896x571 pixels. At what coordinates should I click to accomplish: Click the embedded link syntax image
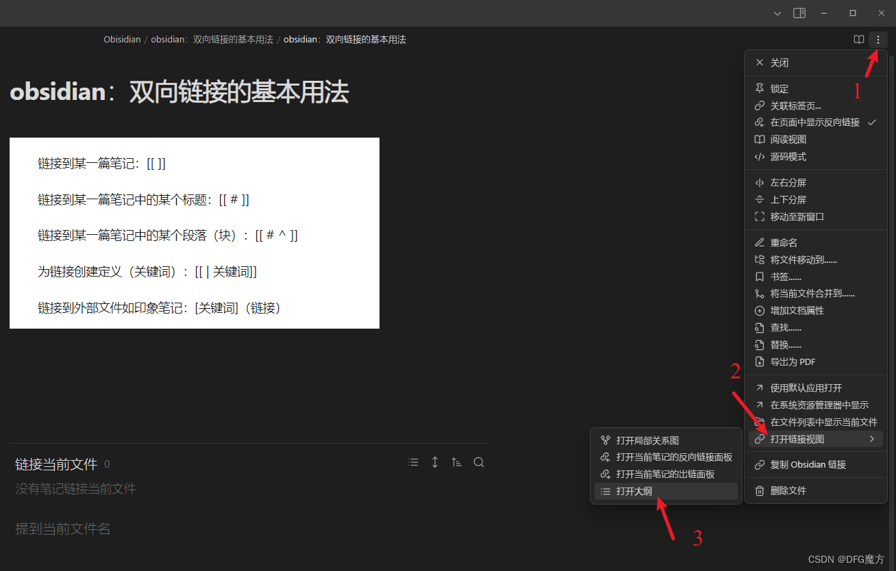click(x=195, y=233)
